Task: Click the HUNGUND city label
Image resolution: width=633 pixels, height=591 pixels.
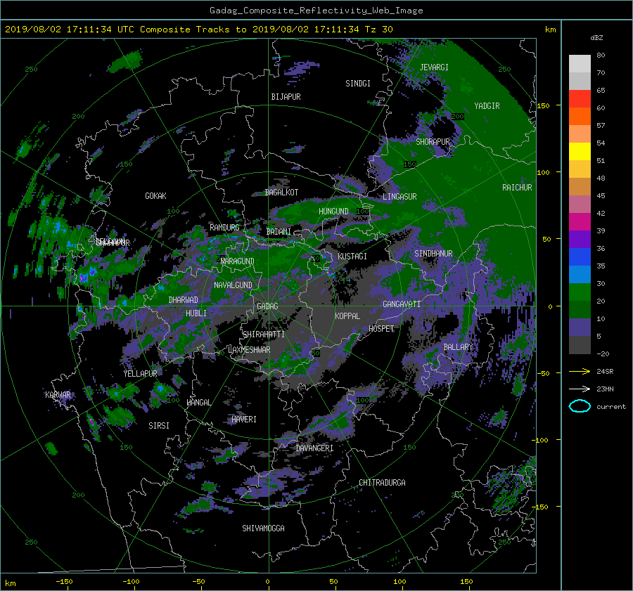Action: (333, 212)
